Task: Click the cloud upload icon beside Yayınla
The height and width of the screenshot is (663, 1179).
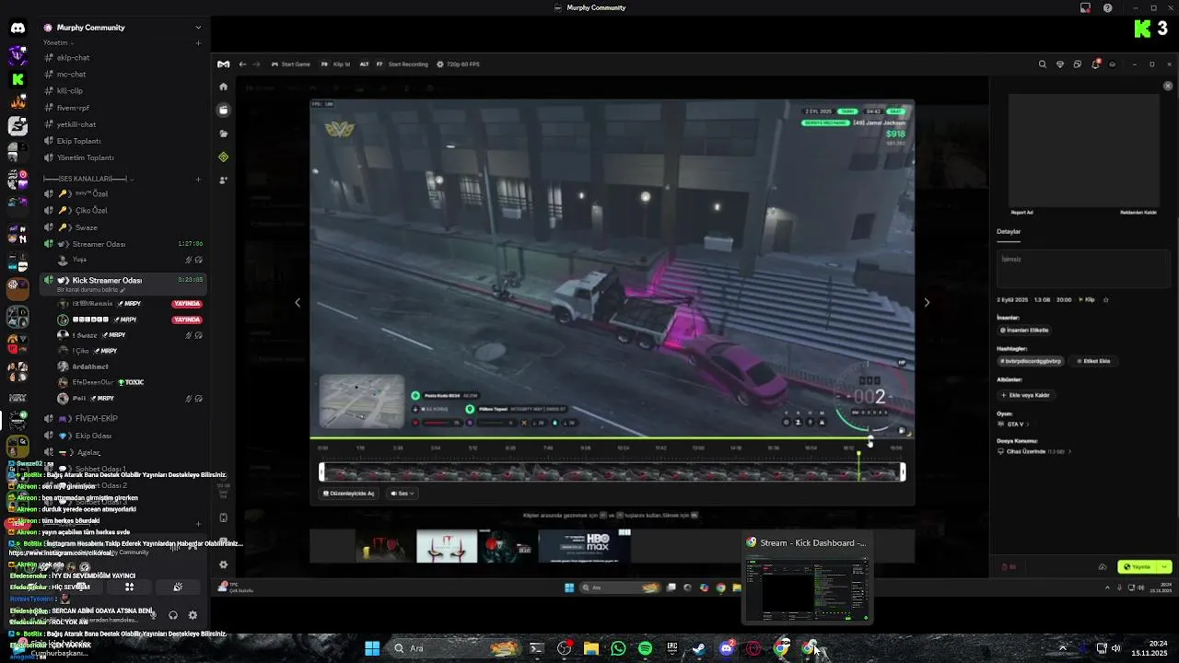Action: tap(1103, 567)
